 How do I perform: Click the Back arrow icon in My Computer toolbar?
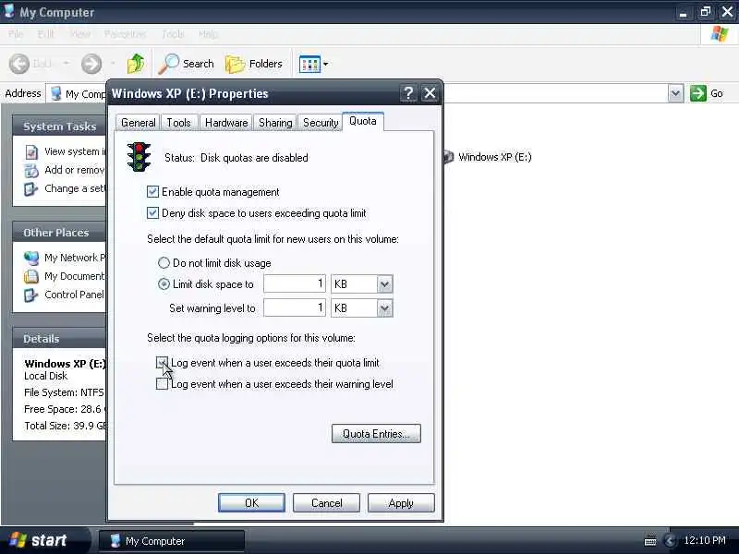(19, 64)
